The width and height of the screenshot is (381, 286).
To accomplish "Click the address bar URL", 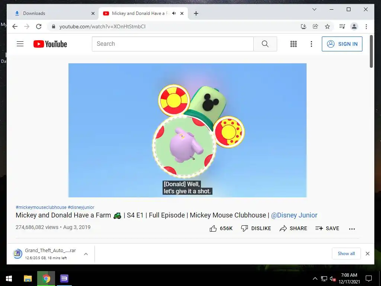I will 102,26.
